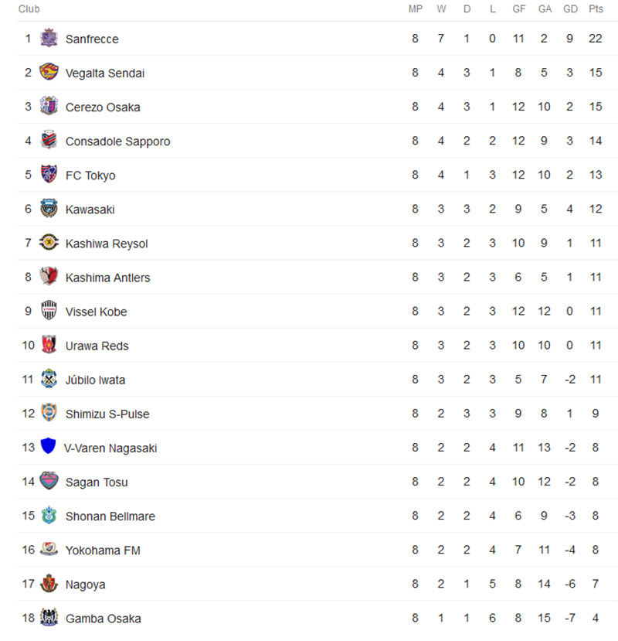Image resolution: width=618 pixels, height=641 pixels.
Task: Click the Pts column header
Action: (596, 9)
